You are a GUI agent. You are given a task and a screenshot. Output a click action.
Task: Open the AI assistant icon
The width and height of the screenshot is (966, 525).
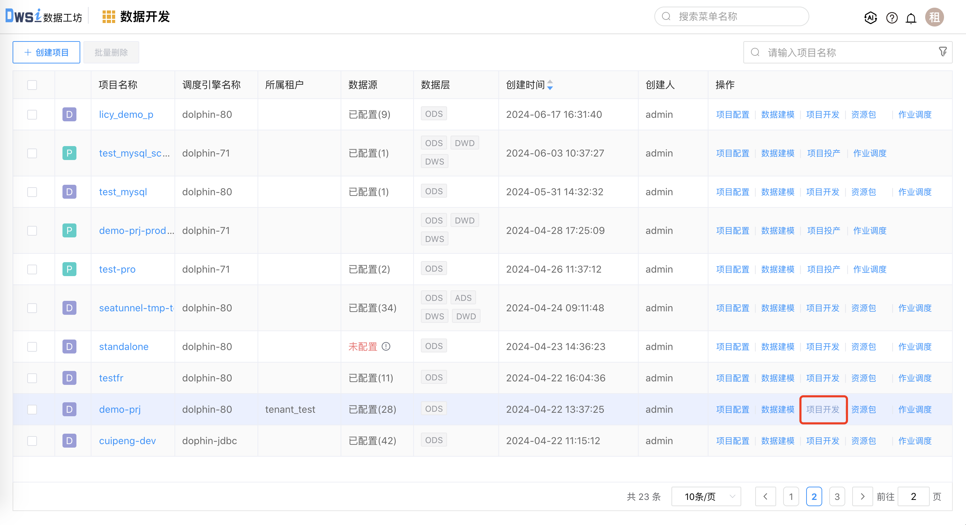871,17
